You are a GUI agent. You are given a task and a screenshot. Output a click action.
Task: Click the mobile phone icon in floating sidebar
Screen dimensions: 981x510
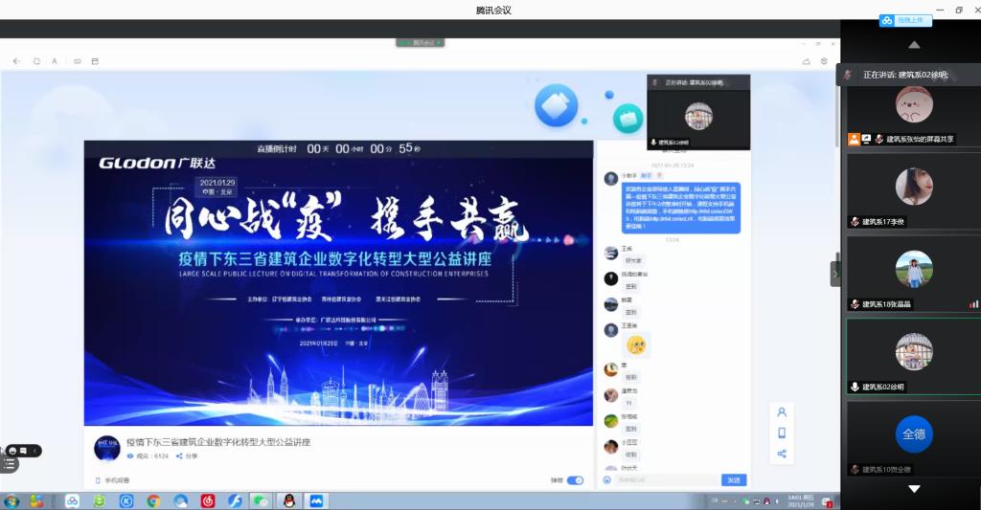pos(782,432)
